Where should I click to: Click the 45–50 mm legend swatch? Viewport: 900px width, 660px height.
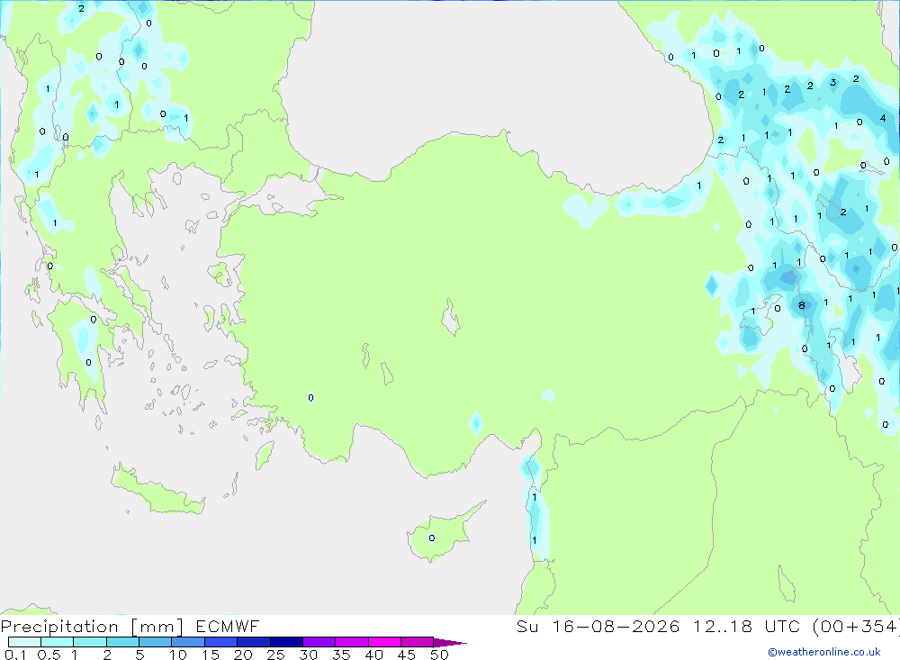(417, 642)
